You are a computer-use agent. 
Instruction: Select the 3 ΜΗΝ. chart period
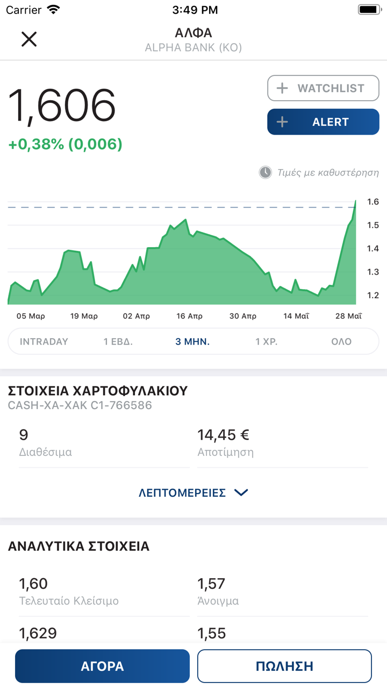(x=192, y=342)
